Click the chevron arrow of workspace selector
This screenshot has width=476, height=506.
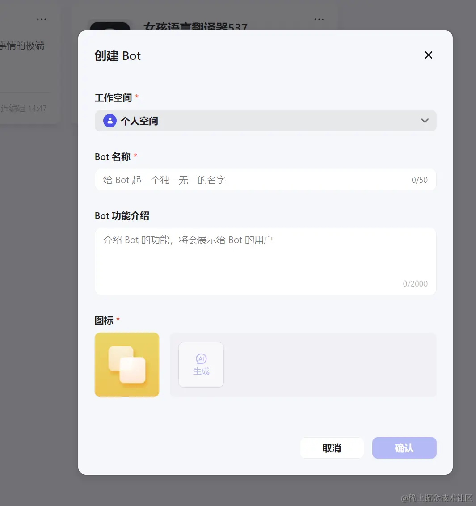[425, 121]
